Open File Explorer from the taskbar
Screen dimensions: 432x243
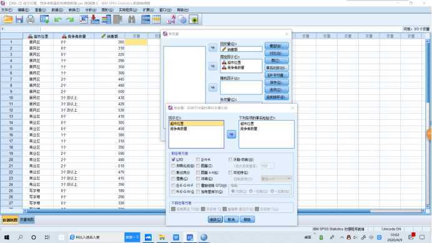click(162, 237)
